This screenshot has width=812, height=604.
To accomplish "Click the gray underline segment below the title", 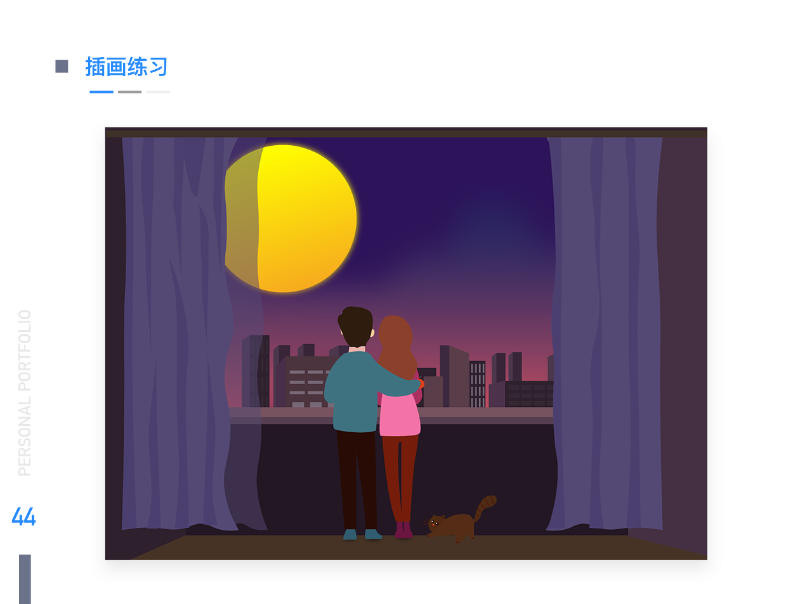I will click(129, 92).
